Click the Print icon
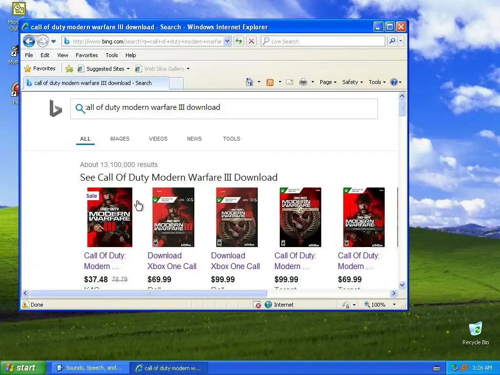The image size is (500, 375). click(303, 82)
